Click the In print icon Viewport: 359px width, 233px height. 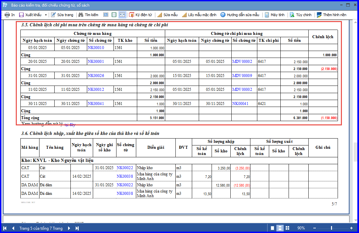click(7, 15)
